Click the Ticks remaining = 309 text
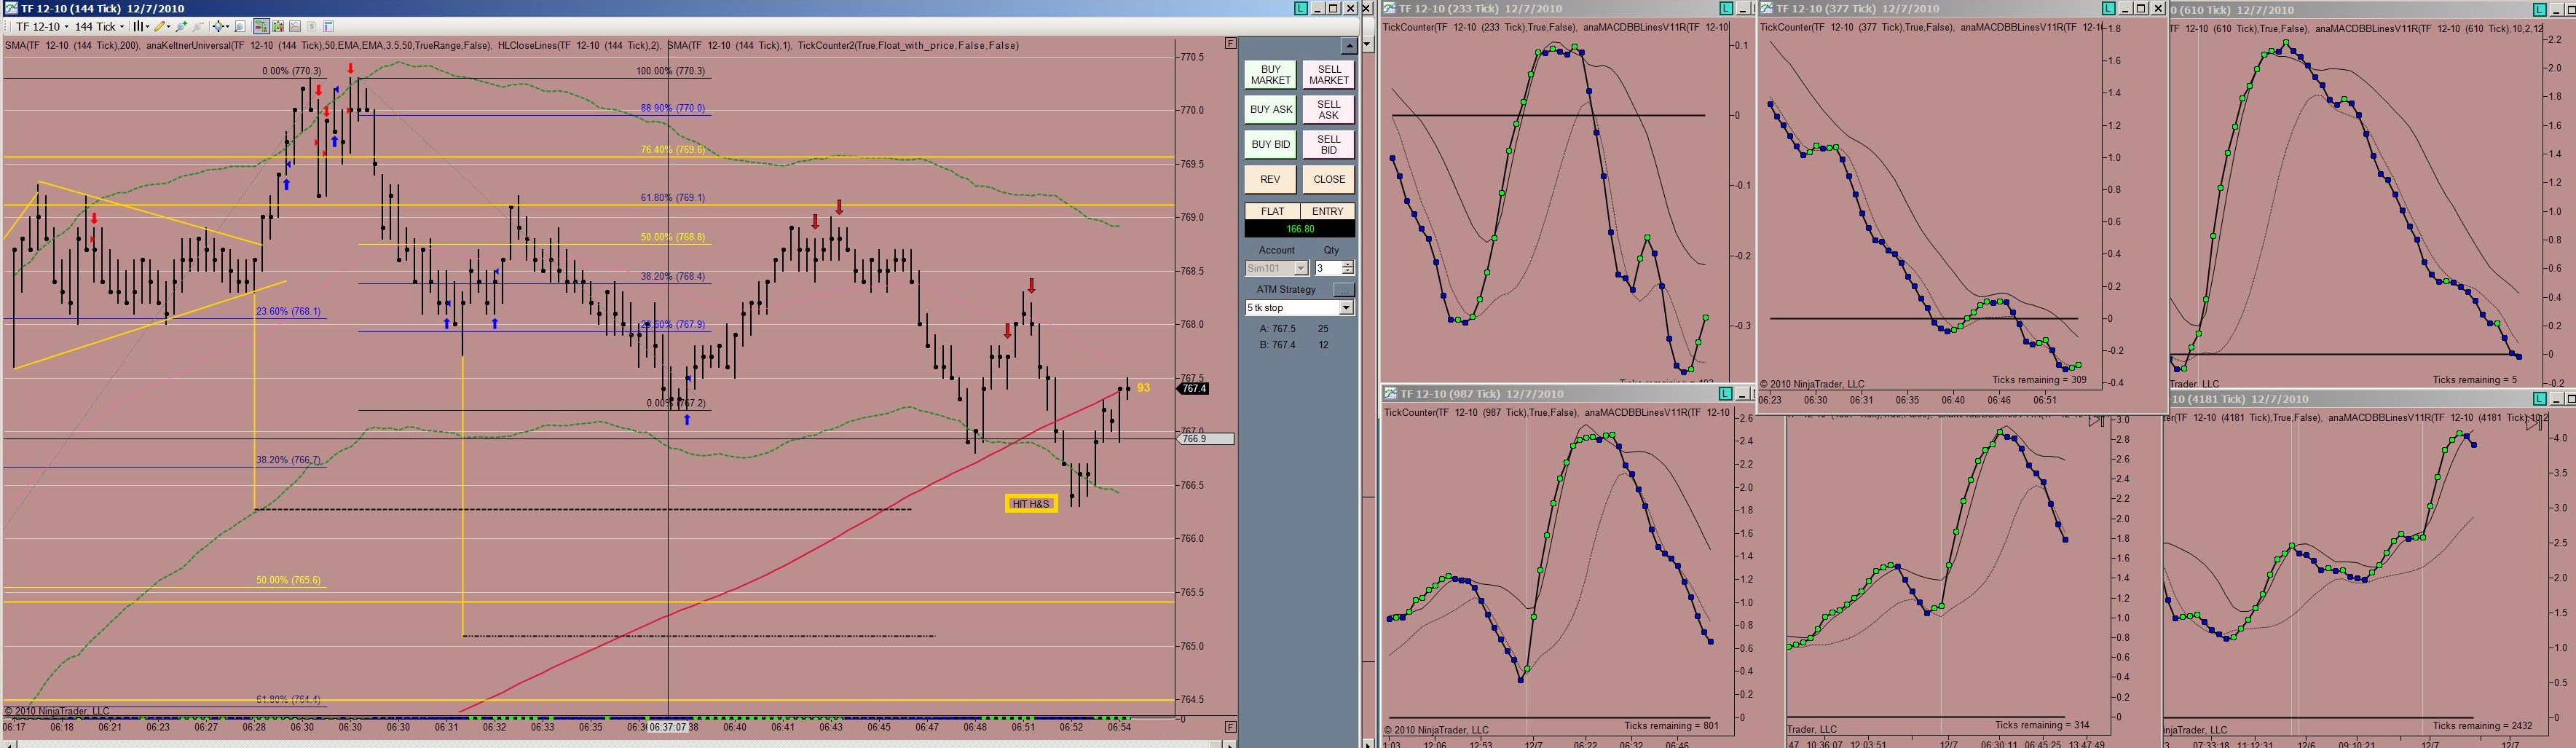 [x=2039, y=380]
